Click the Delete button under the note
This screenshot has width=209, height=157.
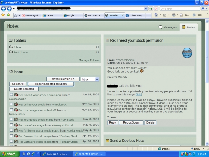(150, 122)
